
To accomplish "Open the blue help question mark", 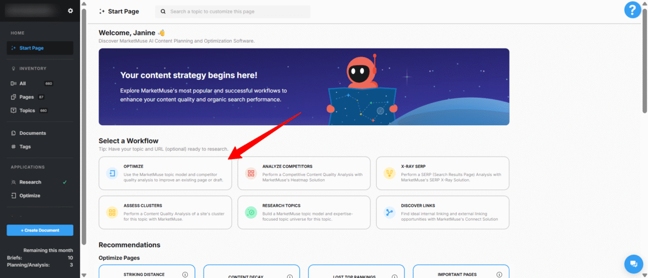I will click(x=632, y=10).
